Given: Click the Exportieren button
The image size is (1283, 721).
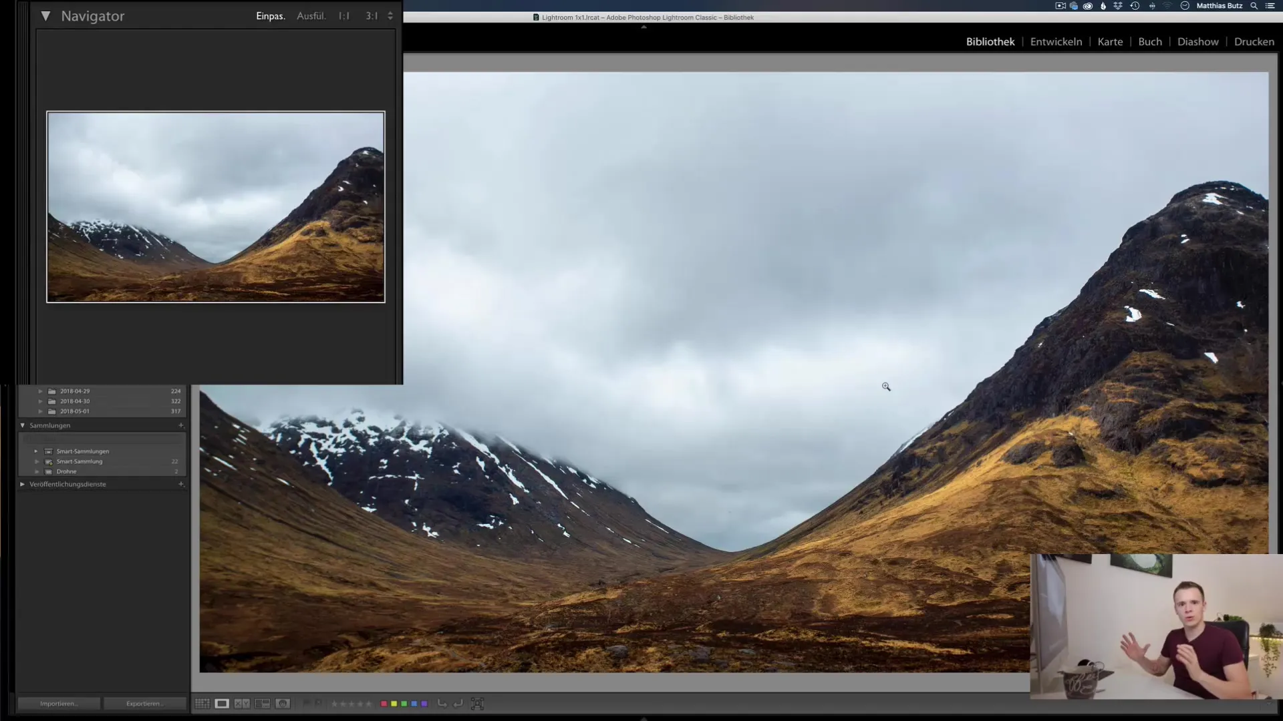Looking at the screenshot, I should click(144, 704).
